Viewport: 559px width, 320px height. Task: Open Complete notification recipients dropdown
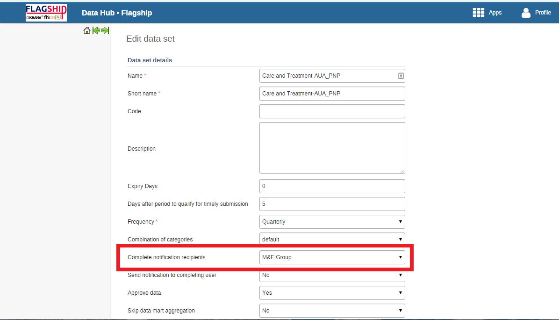(x=332, y=257)
